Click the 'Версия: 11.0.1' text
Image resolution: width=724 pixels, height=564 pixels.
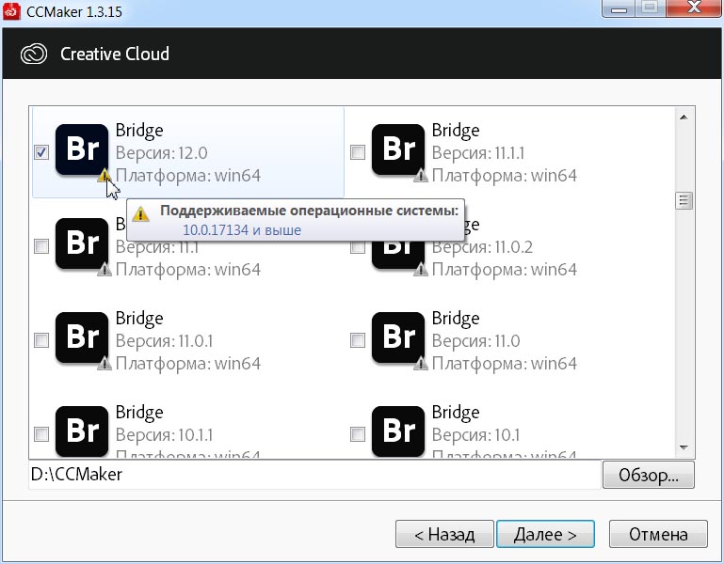click(x=165, y=341)
